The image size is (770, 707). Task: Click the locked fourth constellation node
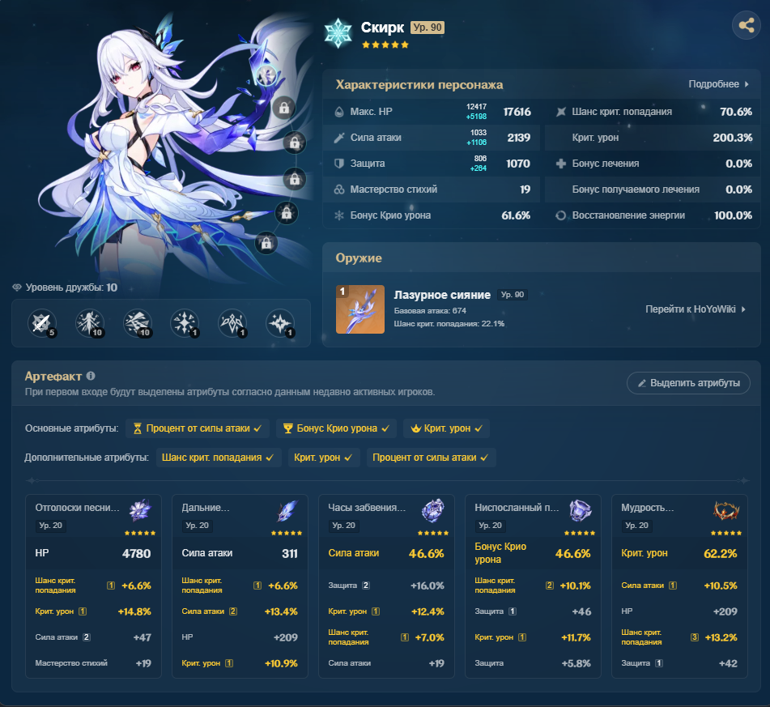click(x=295, y=179)
